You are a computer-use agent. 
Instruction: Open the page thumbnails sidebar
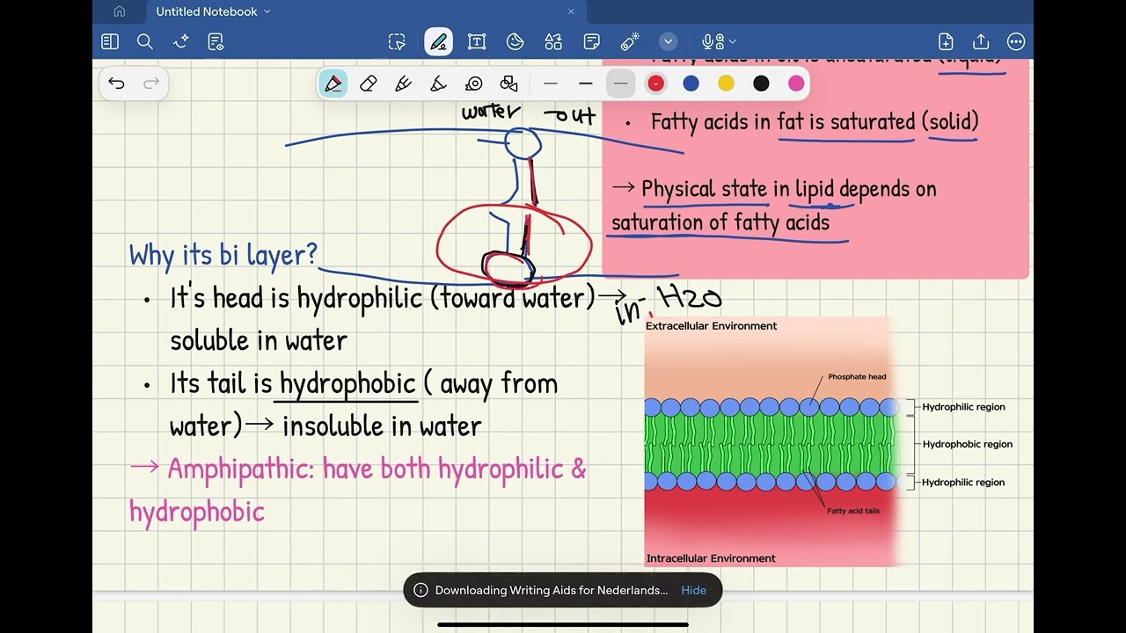[110, 41]
